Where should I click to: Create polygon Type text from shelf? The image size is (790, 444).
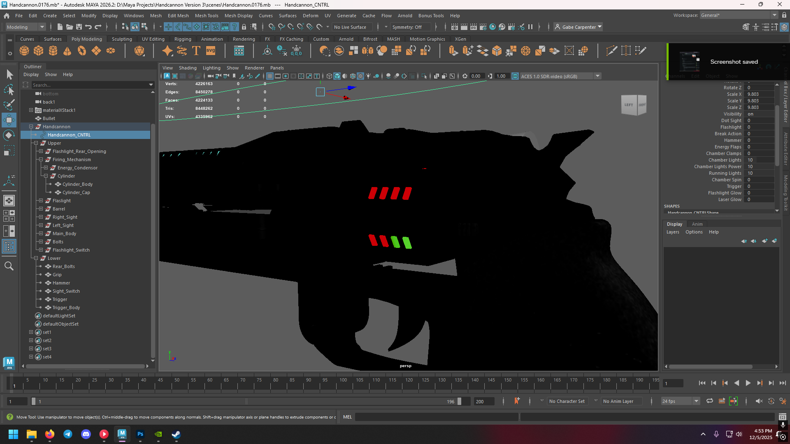point(196,51)
